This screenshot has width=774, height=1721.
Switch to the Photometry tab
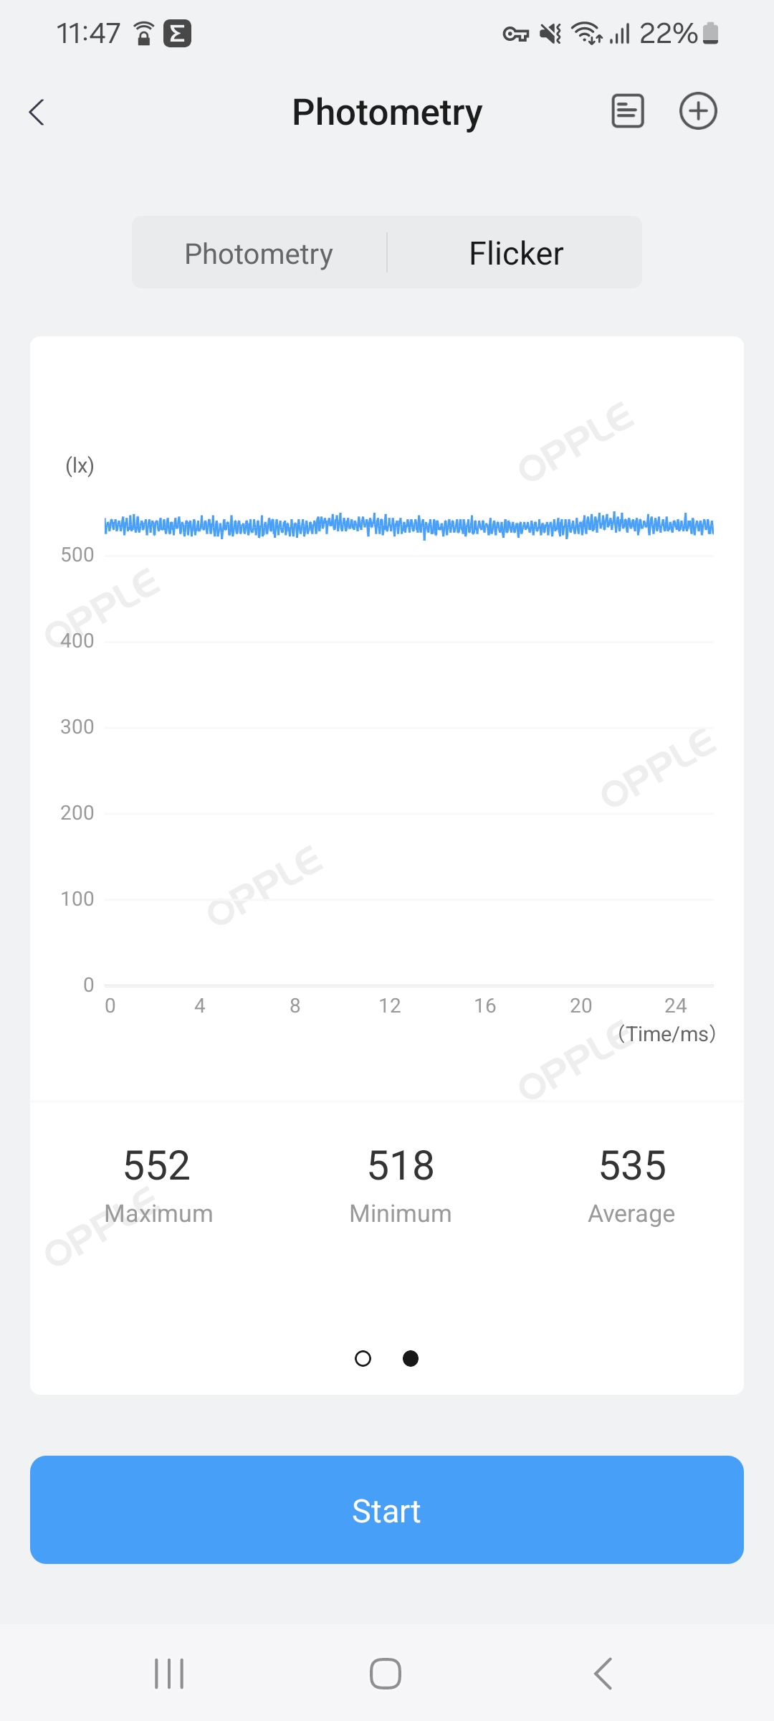(x=259, y=253)
